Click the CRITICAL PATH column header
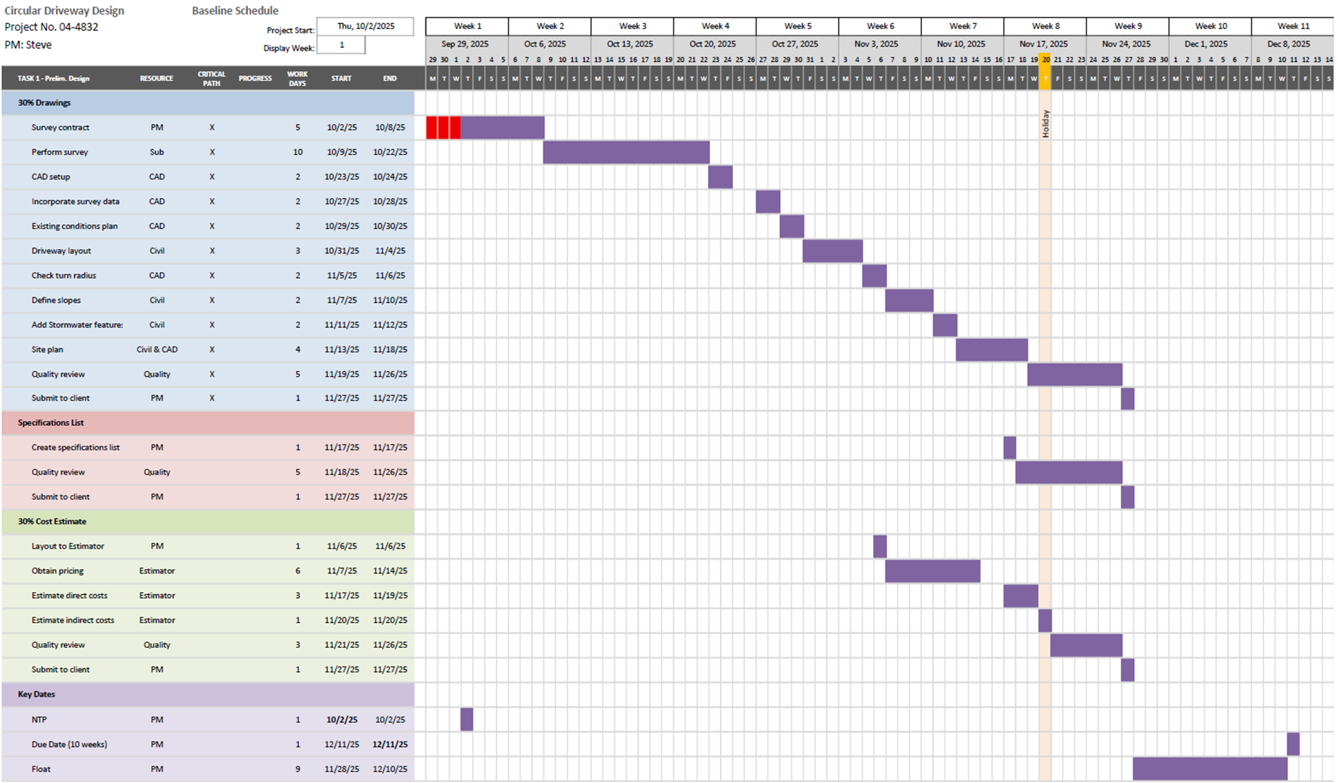Viewport: 1338px width, 783px height. (x=211, y=79)
